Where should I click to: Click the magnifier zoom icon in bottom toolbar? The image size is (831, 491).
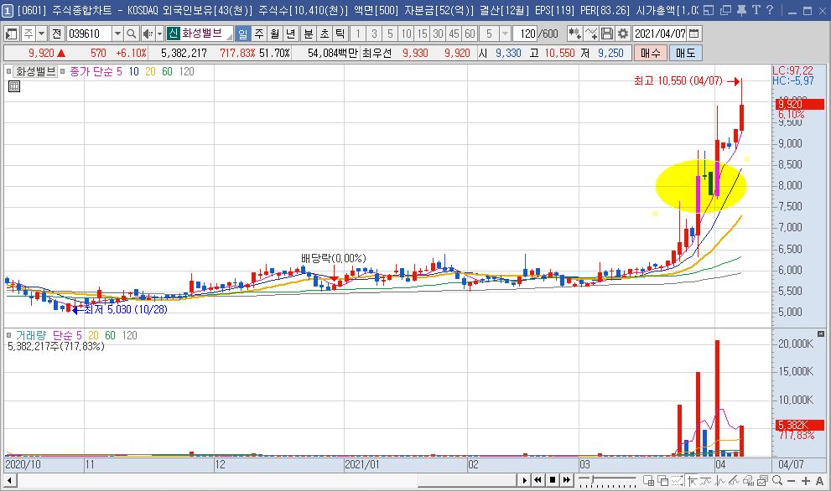coord(777,480)
